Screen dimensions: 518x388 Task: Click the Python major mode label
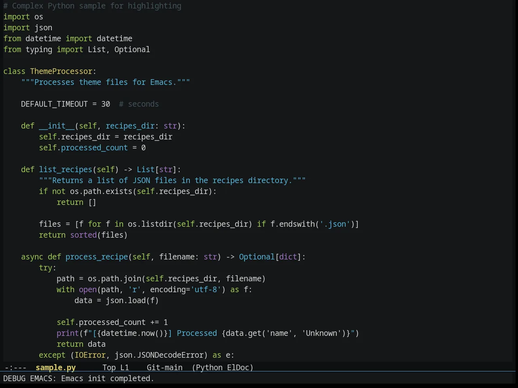tap(209, 367)
